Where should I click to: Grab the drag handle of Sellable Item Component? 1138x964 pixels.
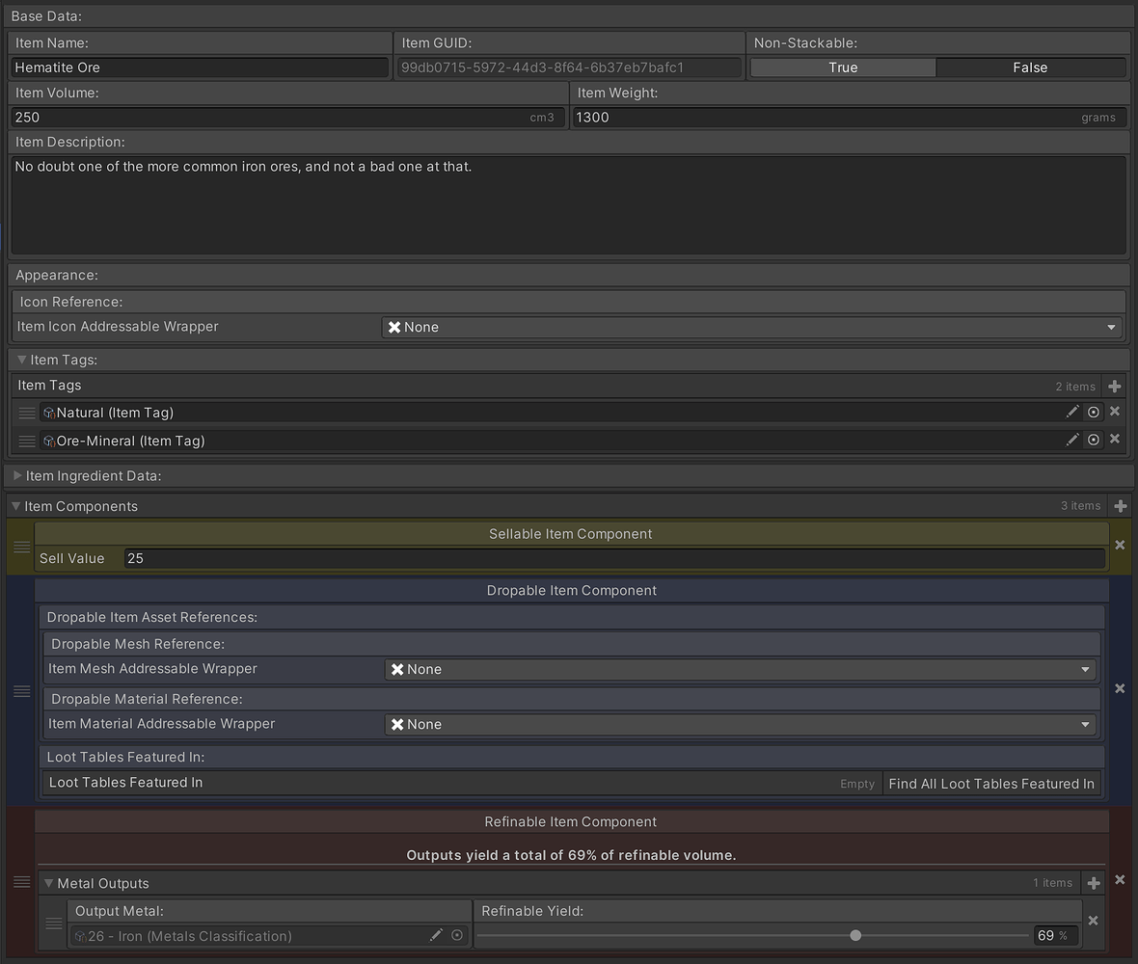21,546
